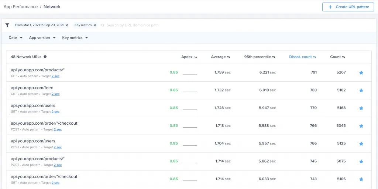Click the 1.704 sec average value
Viewport: 378px width, 189px height.
click(x=223, y=143)
